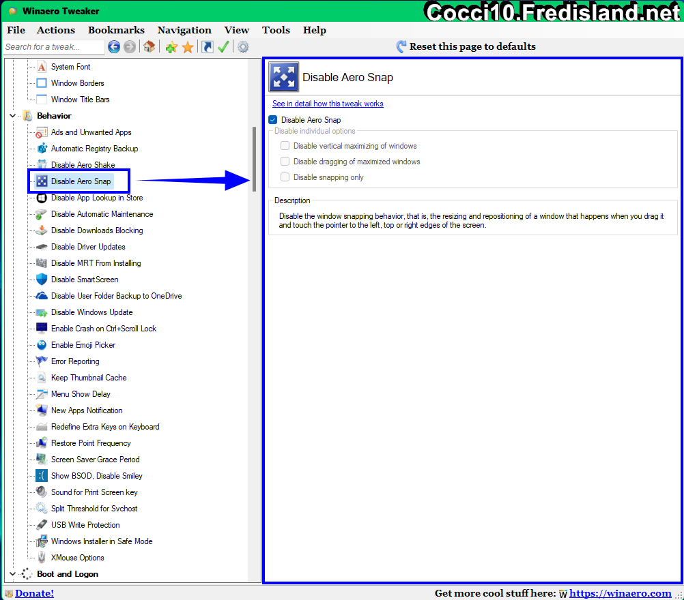Viewport: 684px width, 600px height.
Task: Click the create shortcut arrow icon
Action: [208, 46]
